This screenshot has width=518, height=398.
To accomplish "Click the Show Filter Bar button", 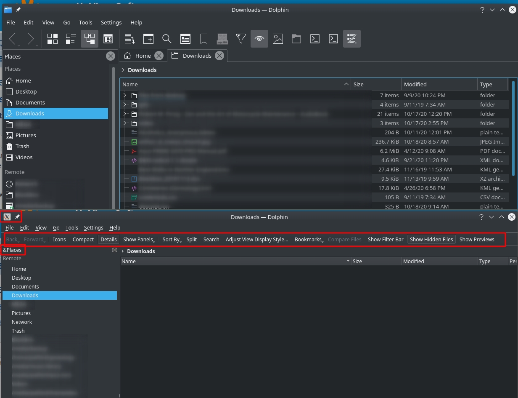I will (x=385, y=239).
